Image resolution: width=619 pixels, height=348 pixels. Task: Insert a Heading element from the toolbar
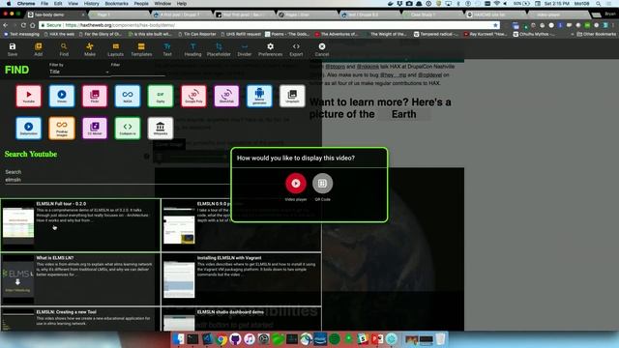[192, 49]
